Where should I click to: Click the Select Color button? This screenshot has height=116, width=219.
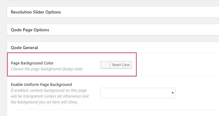121,65
